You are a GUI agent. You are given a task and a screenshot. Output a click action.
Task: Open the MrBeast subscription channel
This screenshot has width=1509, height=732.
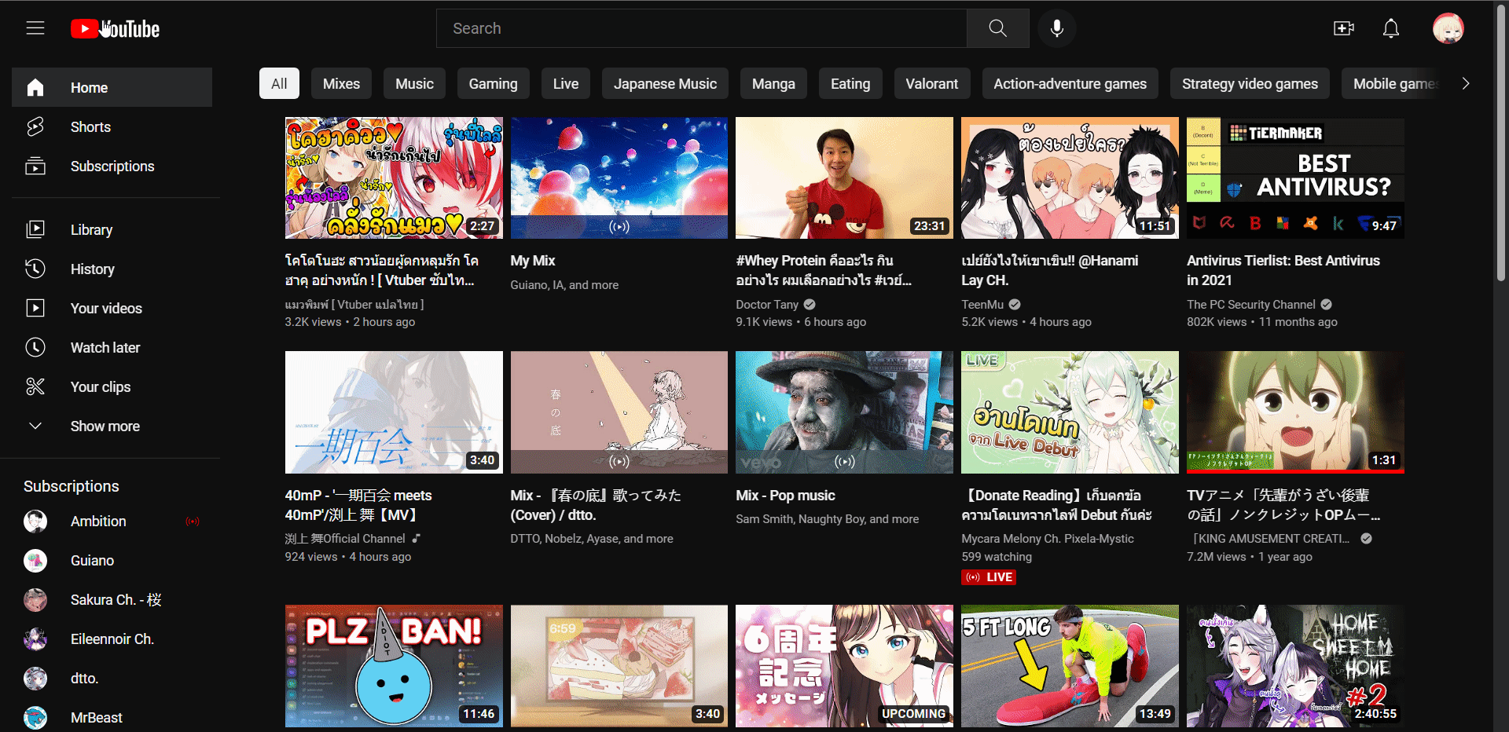[96, 718]
